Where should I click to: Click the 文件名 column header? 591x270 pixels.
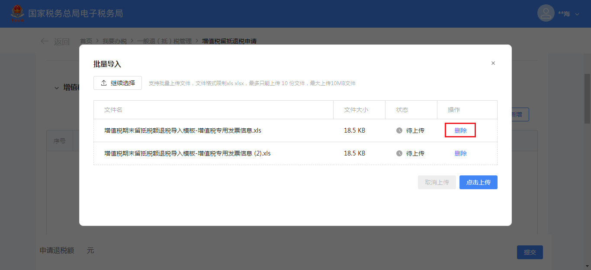point(113,110)
